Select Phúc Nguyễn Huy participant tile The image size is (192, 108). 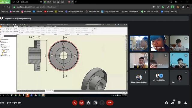139,77
